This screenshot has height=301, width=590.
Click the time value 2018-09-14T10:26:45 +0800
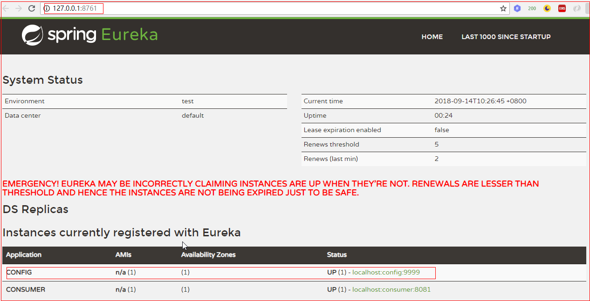(x=480, y=101)
